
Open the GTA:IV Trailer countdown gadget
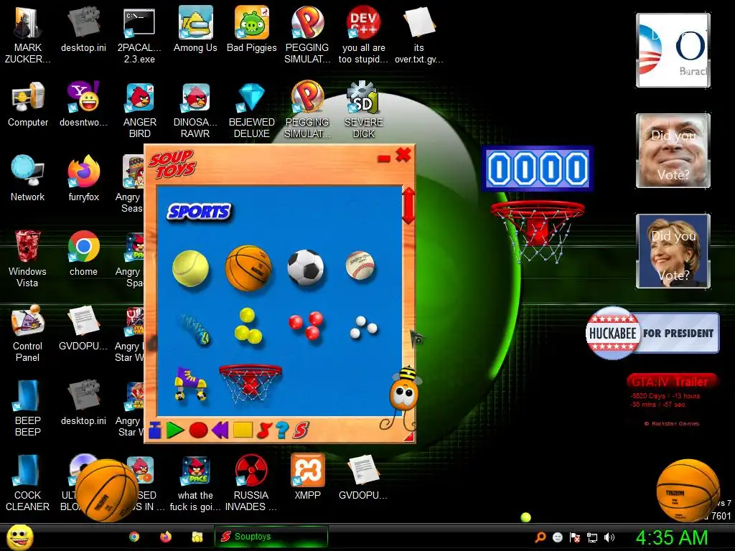[x=671, y=400]
